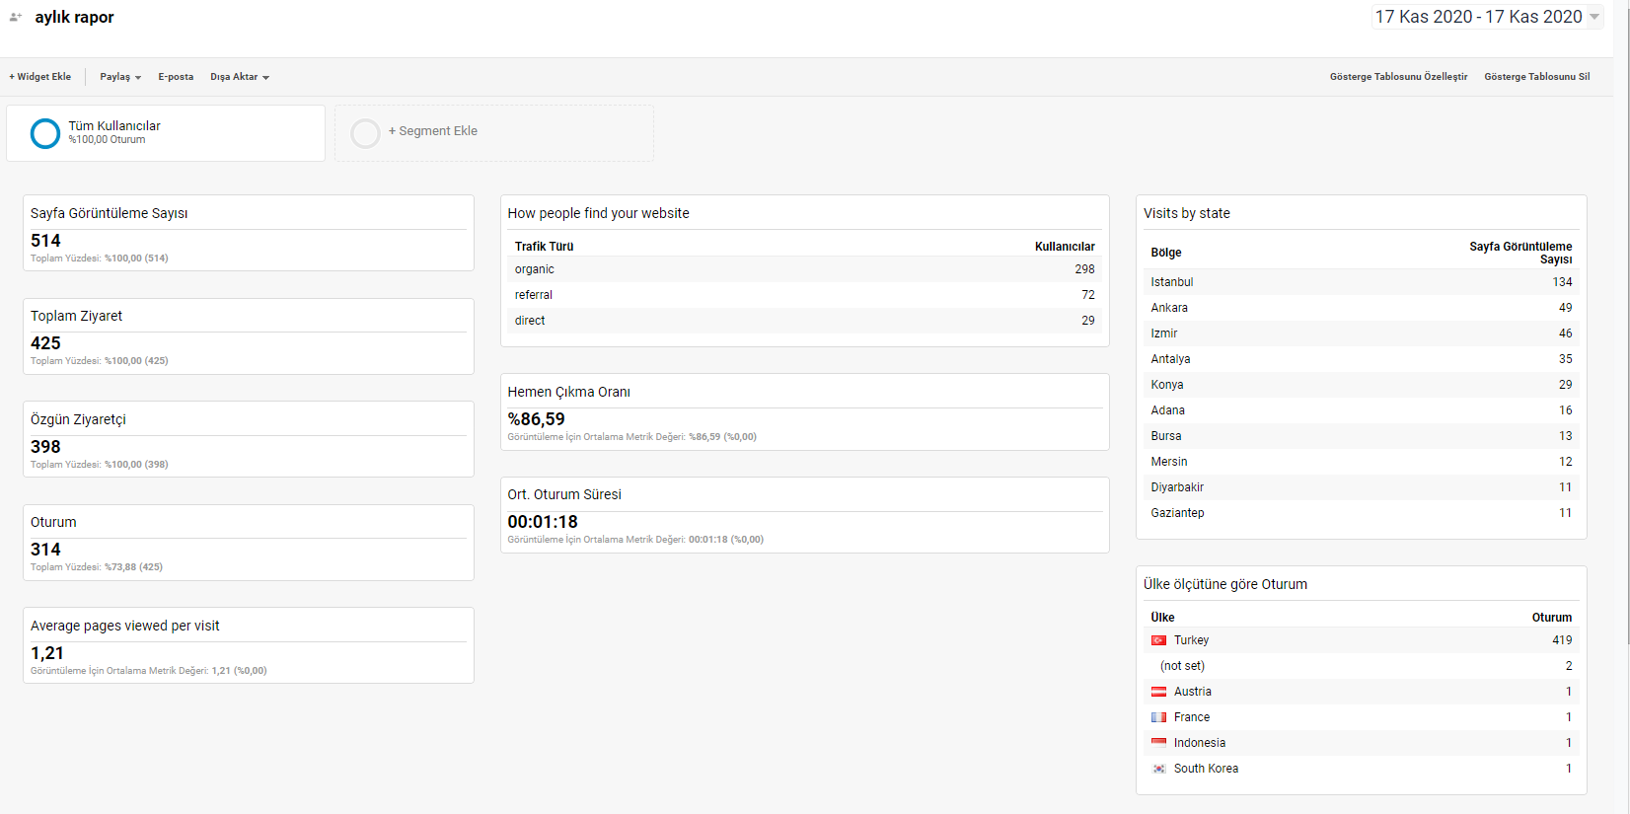This screenshot has height=814, width=1630.
Task: Select the Izmir row
Action: click(x=1362, y=333)
